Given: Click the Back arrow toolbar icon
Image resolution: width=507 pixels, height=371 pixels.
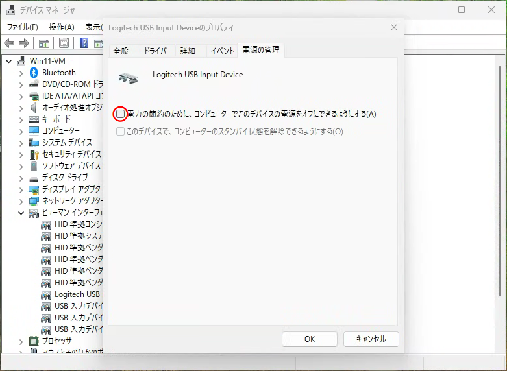Looking at the screenshot, I should (x=9, y=43).
